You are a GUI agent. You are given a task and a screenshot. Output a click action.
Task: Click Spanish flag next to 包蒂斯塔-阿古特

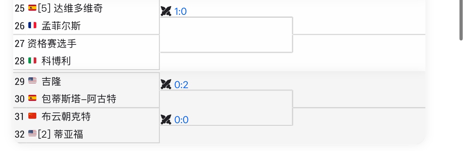(32, 98)
